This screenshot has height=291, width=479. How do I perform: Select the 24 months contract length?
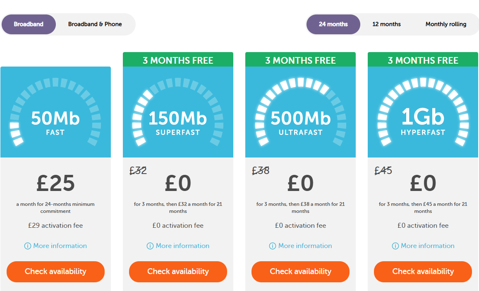pyautogui.click(x=333, y=24)
